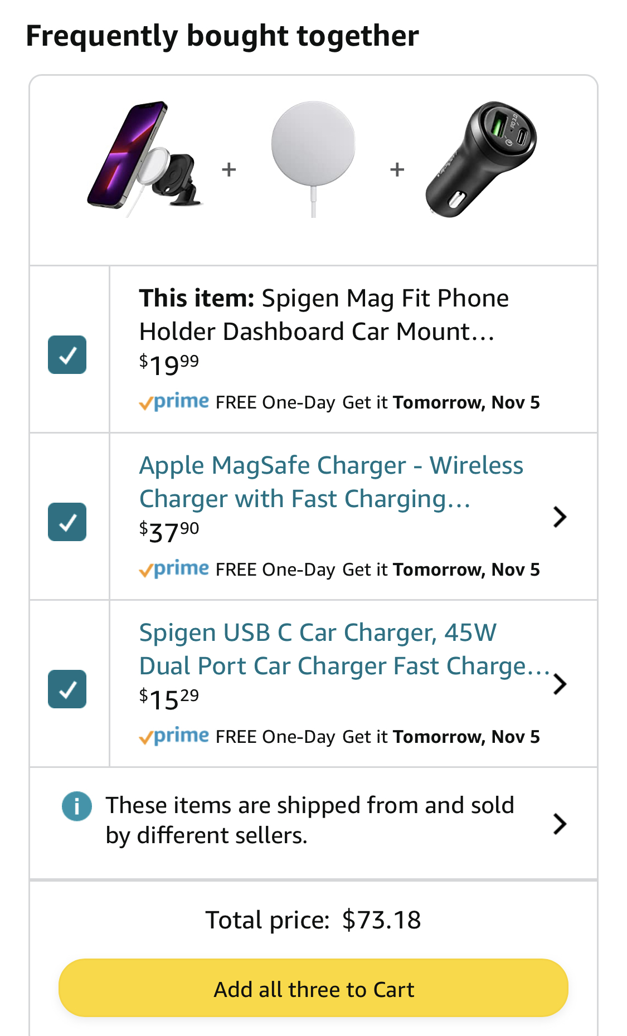This screenshot has height=1036, width=627.
Task: Uncheck the Spigen USB C Car Charger checkbox
Action: point(67,689)
